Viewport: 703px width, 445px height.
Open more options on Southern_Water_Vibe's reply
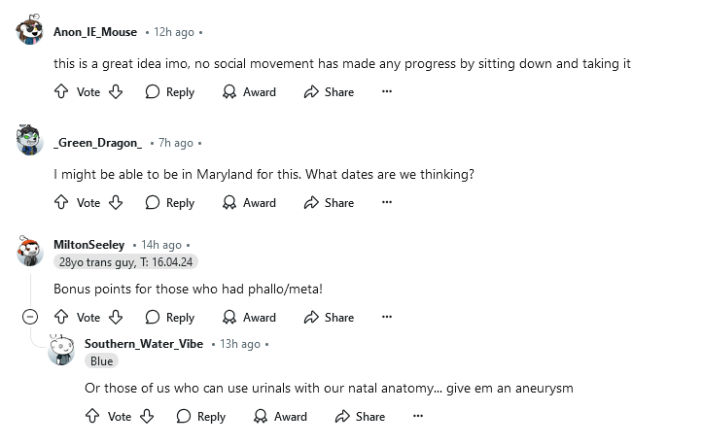(x=418, y=417)
